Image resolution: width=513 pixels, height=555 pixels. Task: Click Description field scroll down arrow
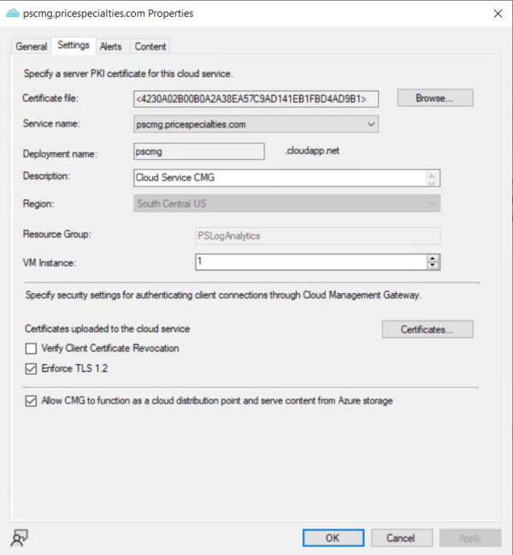[x=431, y=182]
